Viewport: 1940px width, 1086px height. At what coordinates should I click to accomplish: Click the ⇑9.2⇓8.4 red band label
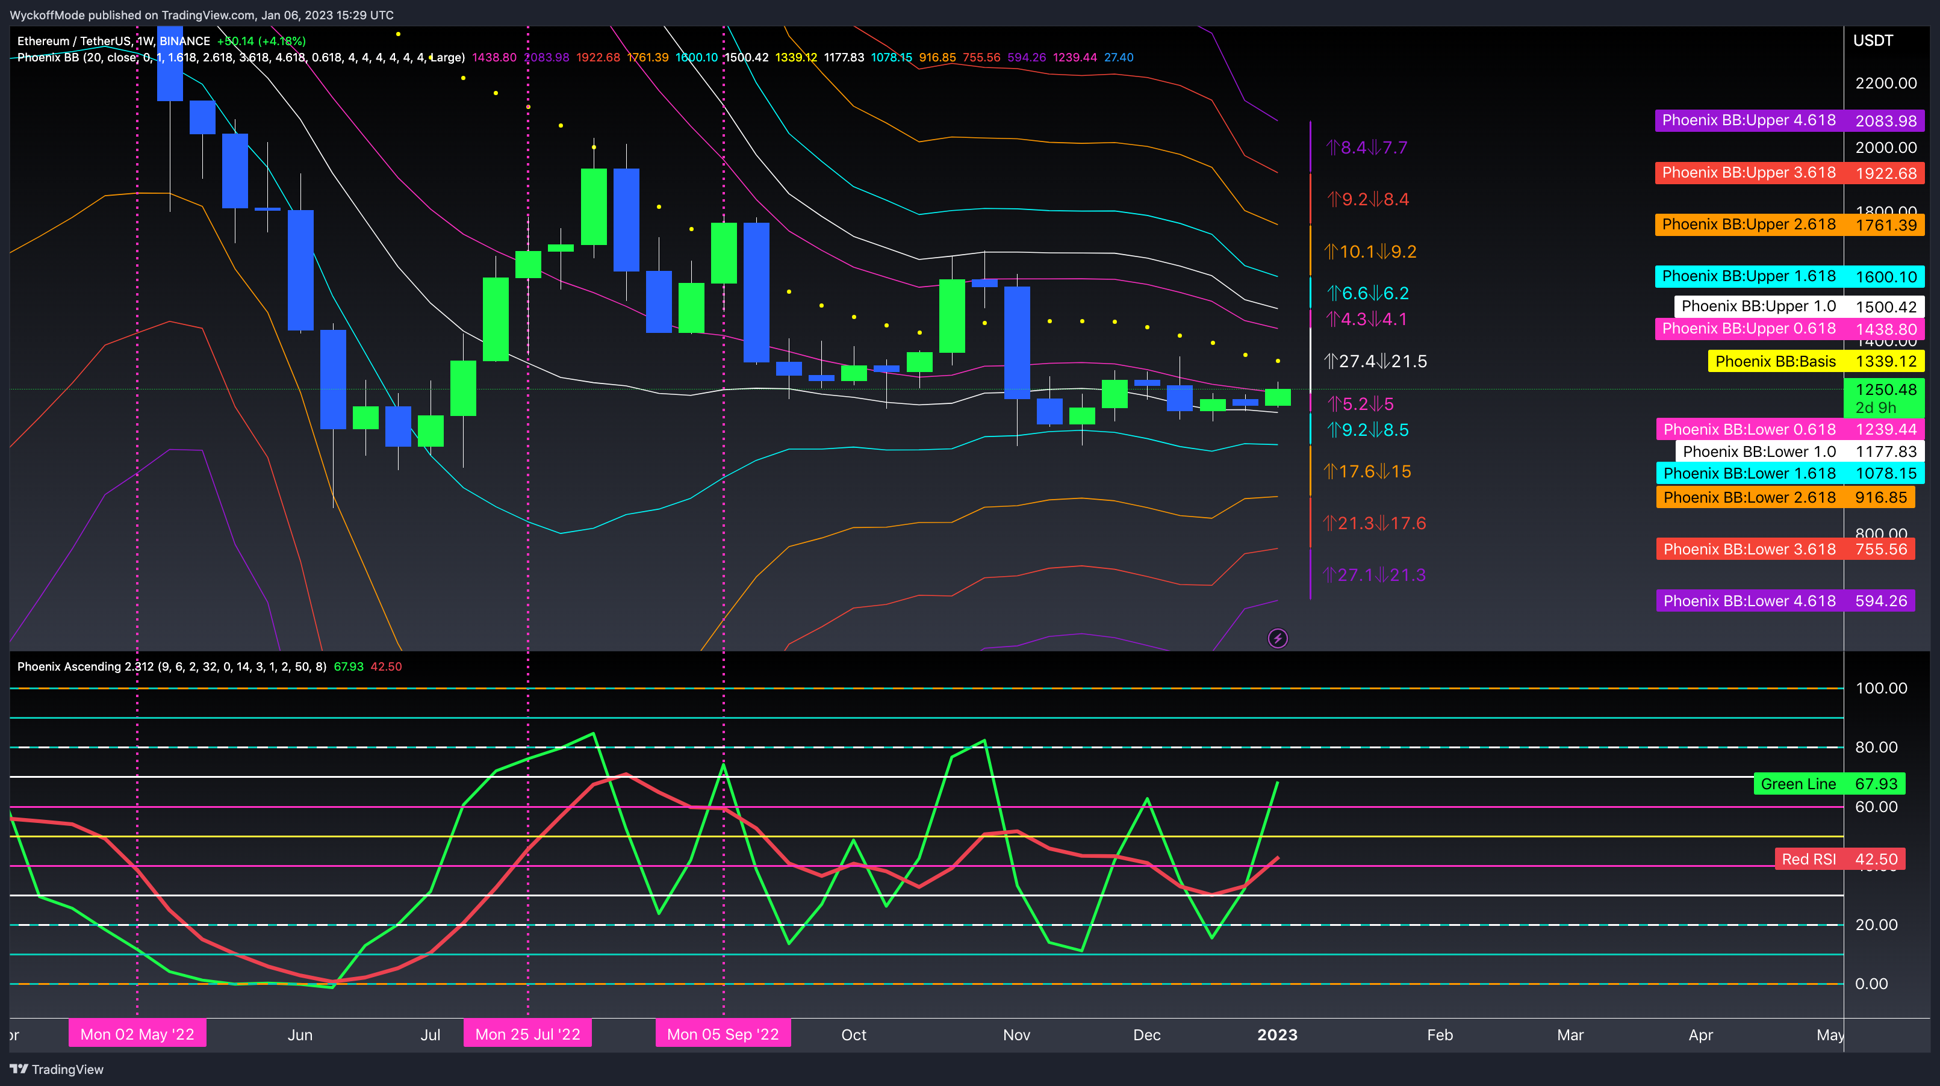1367,200
